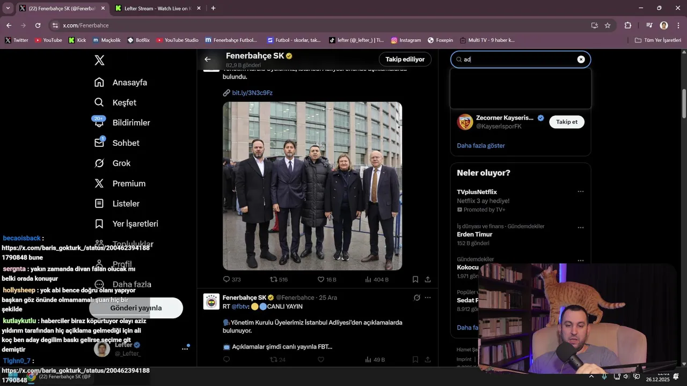Open options for TVplusNetflix trend

580,191
